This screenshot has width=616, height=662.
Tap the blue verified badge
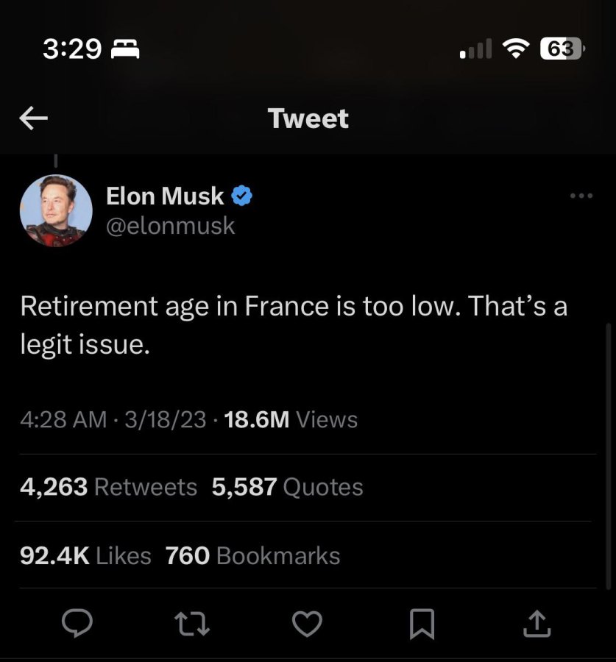(x=242, y=196)
